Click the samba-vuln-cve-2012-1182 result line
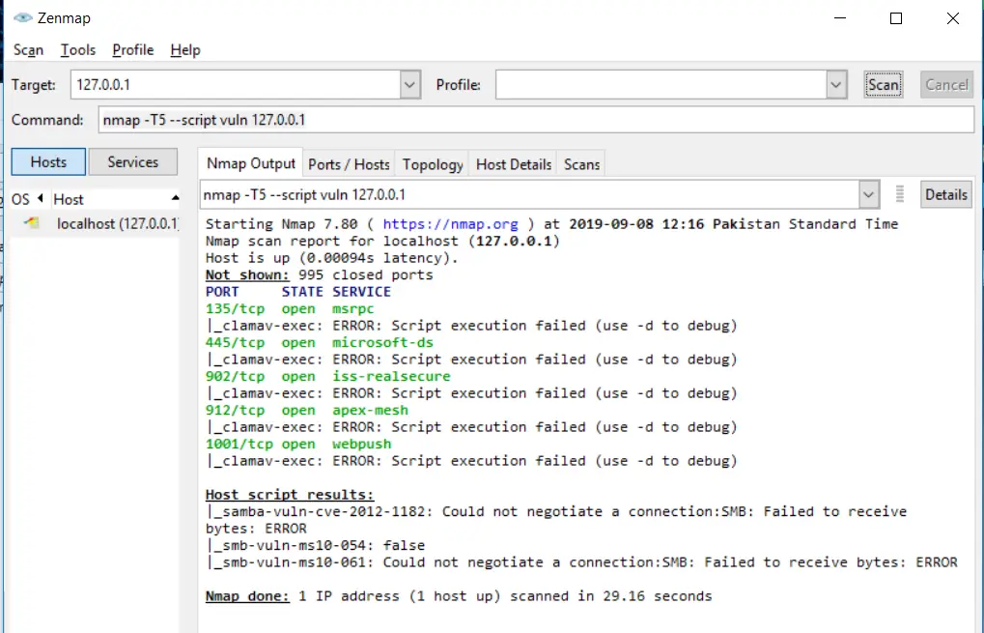The image size is (984, 633). (556, 520)
